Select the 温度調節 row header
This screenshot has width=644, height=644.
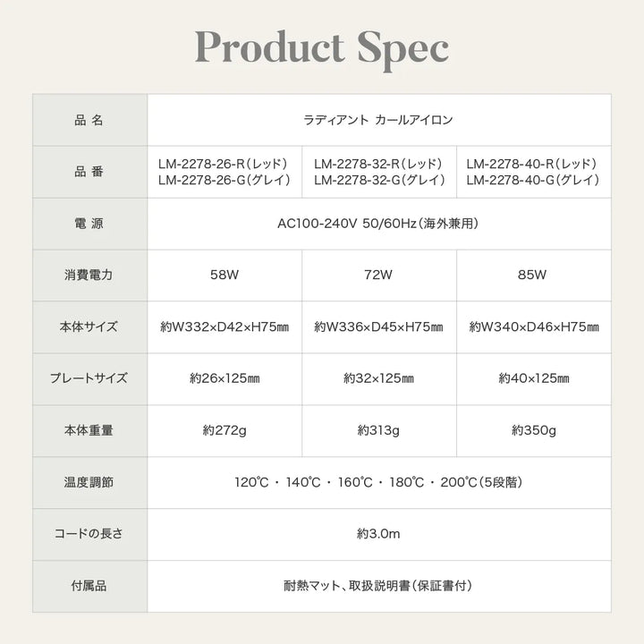tap(89, 482)
